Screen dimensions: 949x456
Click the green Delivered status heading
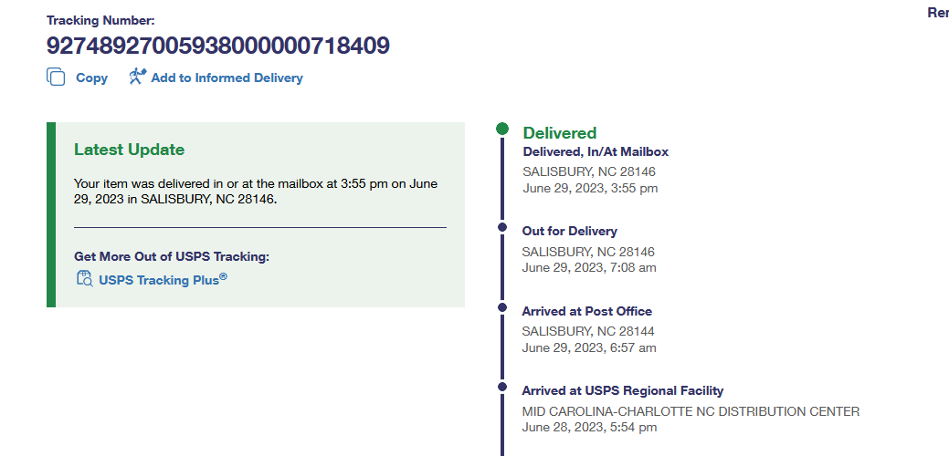559,133
